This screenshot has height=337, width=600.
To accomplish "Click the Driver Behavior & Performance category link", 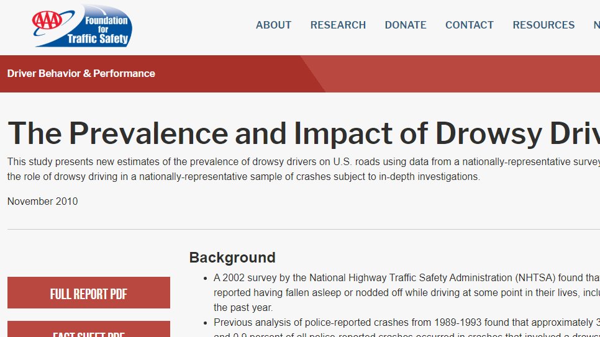I will point(81,73).
